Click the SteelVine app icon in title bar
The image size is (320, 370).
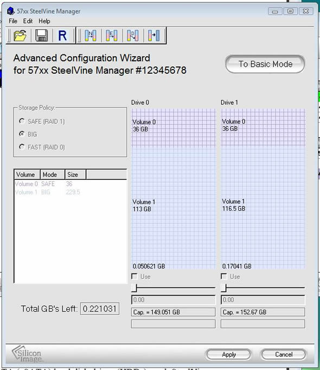(11, 11)
